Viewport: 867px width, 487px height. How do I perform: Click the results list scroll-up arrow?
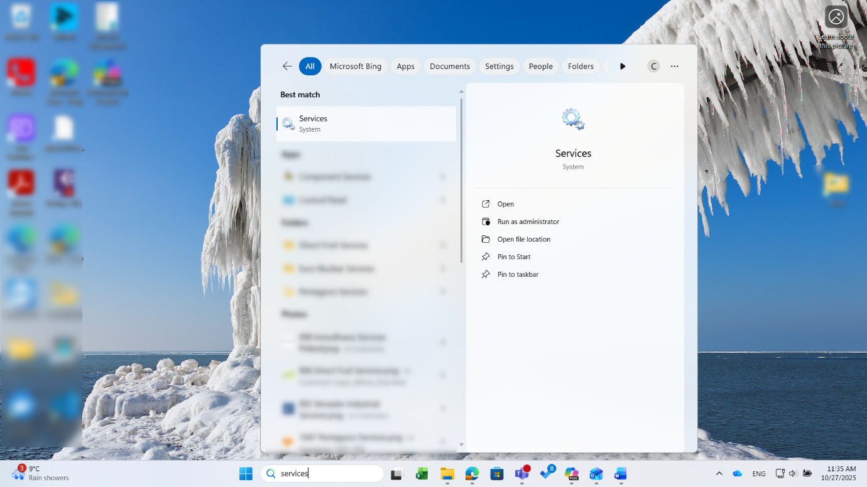[461, 92]
